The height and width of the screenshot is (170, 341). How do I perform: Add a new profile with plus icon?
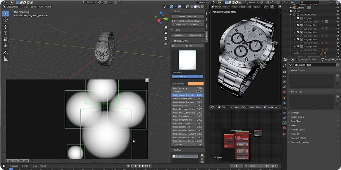tap(202, 155)
